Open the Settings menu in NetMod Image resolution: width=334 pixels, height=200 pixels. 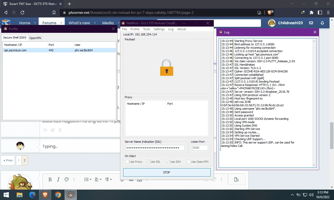pyautogui.click(x=159, y=29)
